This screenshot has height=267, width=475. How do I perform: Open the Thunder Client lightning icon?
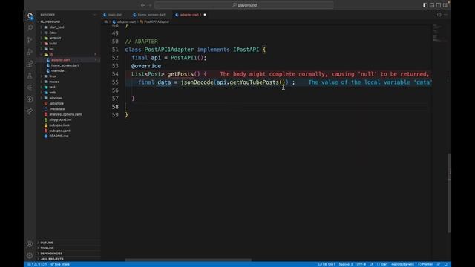point(30,99)
